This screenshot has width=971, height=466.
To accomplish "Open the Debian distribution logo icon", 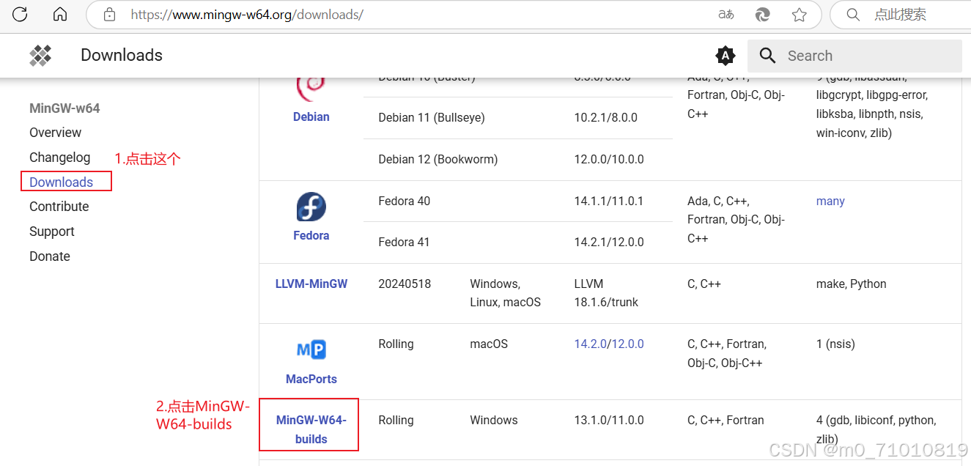I will 311,88.
